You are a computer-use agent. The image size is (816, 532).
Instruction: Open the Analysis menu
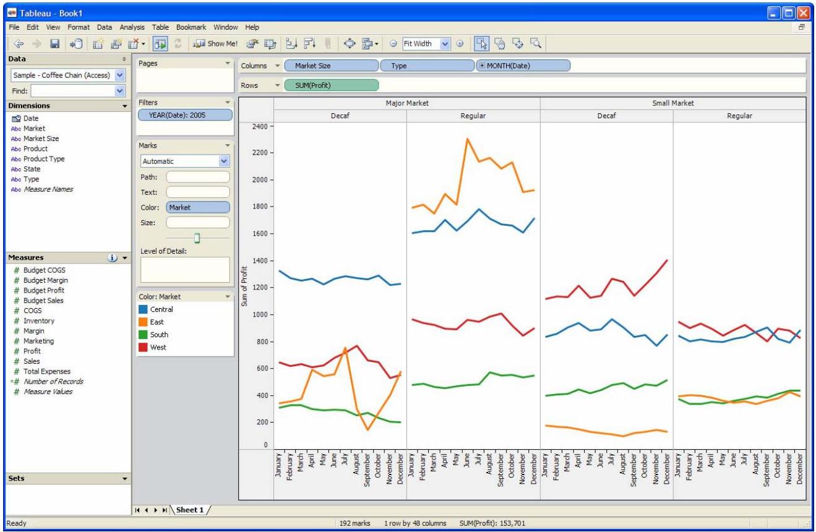click(x=131, y=27)
